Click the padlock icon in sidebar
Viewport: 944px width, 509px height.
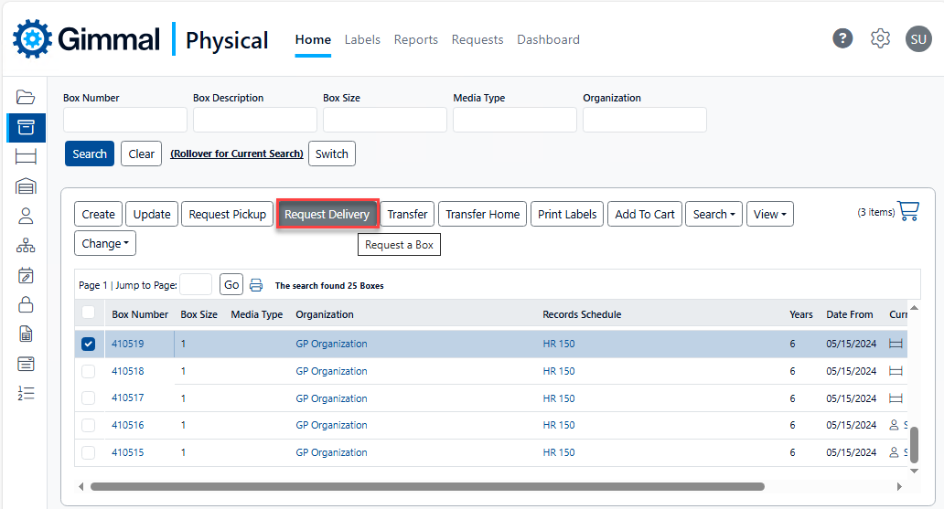coord(26,304)
